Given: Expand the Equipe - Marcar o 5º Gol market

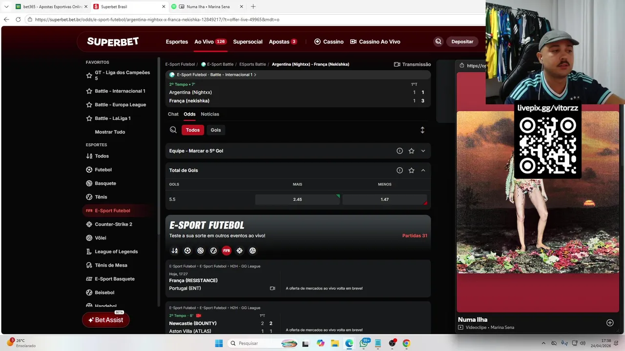Looking at the screenshot, I should [x=423, y=151].
